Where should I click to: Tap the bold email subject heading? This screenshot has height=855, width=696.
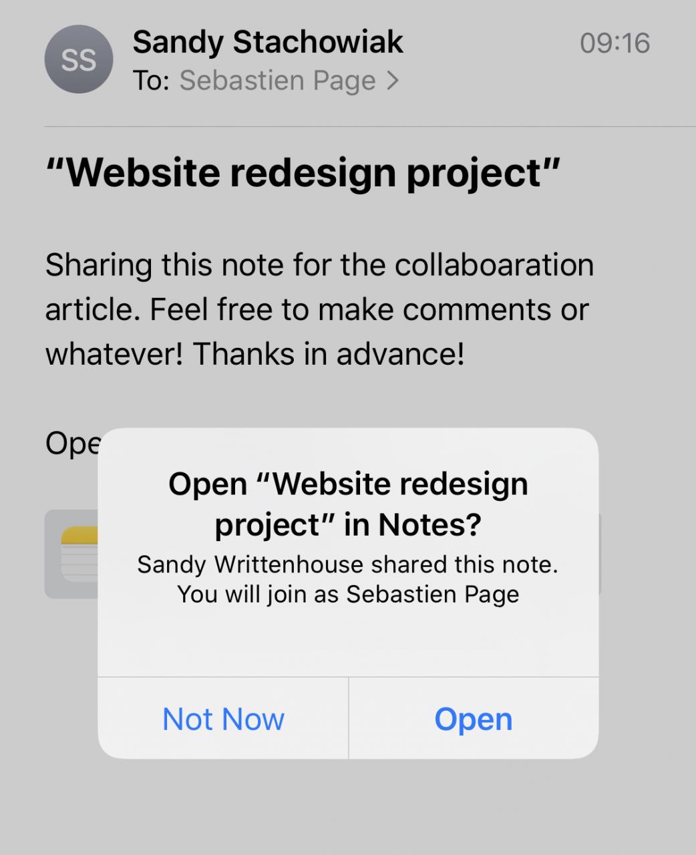click(x=302, y=172)
